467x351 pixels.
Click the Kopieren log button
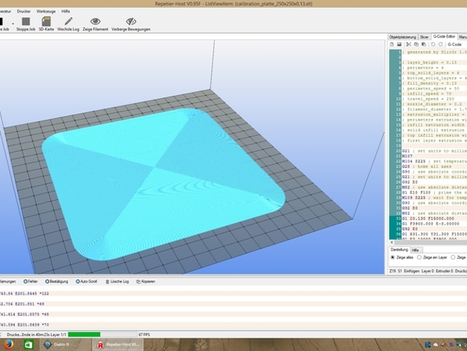pyautogui.click(x=146, y=281)
